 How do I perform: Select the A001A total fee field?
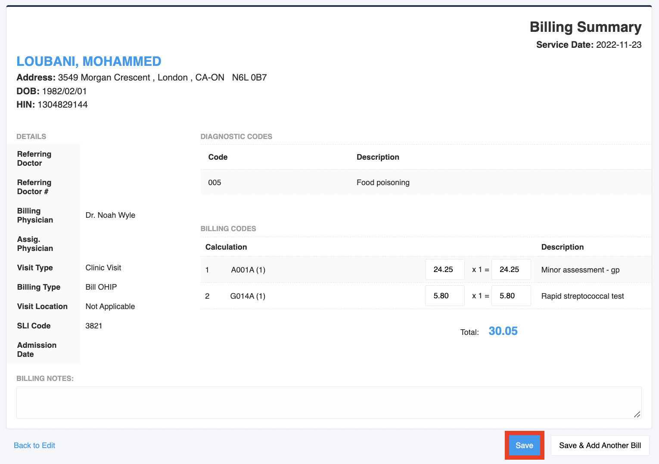coord(511,269)
